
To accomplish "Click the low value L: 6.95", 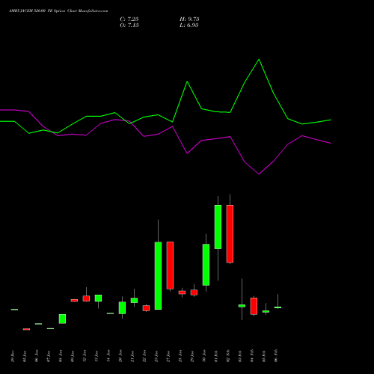I will tap(189, 25).
